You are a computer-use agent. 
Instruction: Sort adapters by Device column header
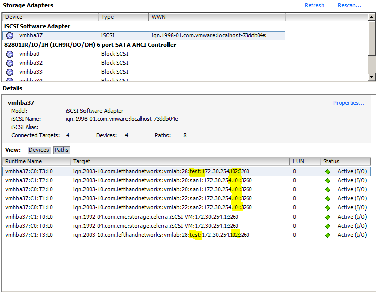click(x=50, y=17)
